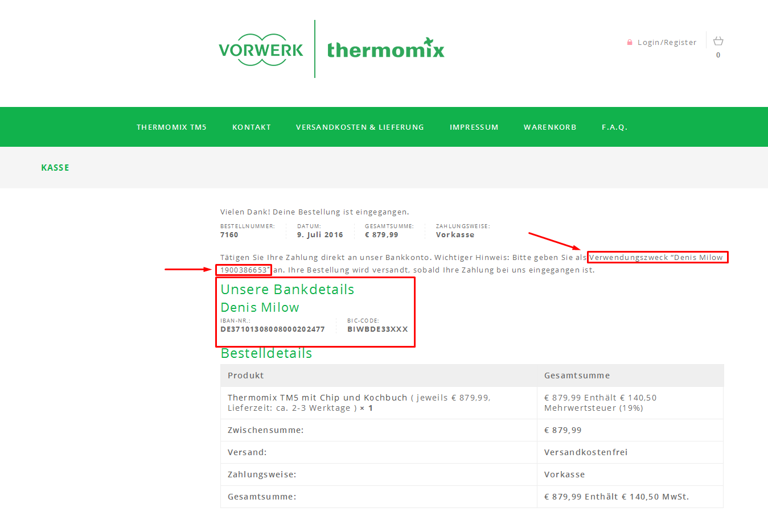This screenshot has height=520, width=768.
Task: Click the final total € 879,99 Enthält MwSt.
Action: tap(617, 497)
